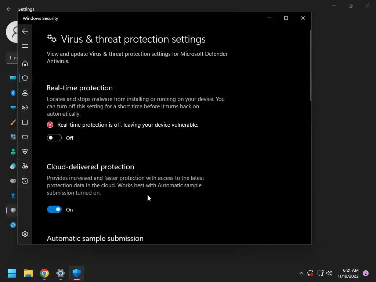The width and height of the screenshot is (376, 282).
Task: Open Network & internet in Settings sidebar
Action: 13,108
